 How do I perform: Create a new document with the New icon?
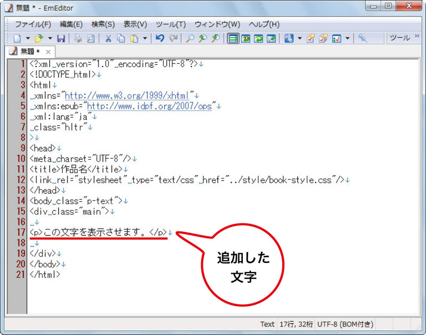pyautogui.click(x=16, y=38)
